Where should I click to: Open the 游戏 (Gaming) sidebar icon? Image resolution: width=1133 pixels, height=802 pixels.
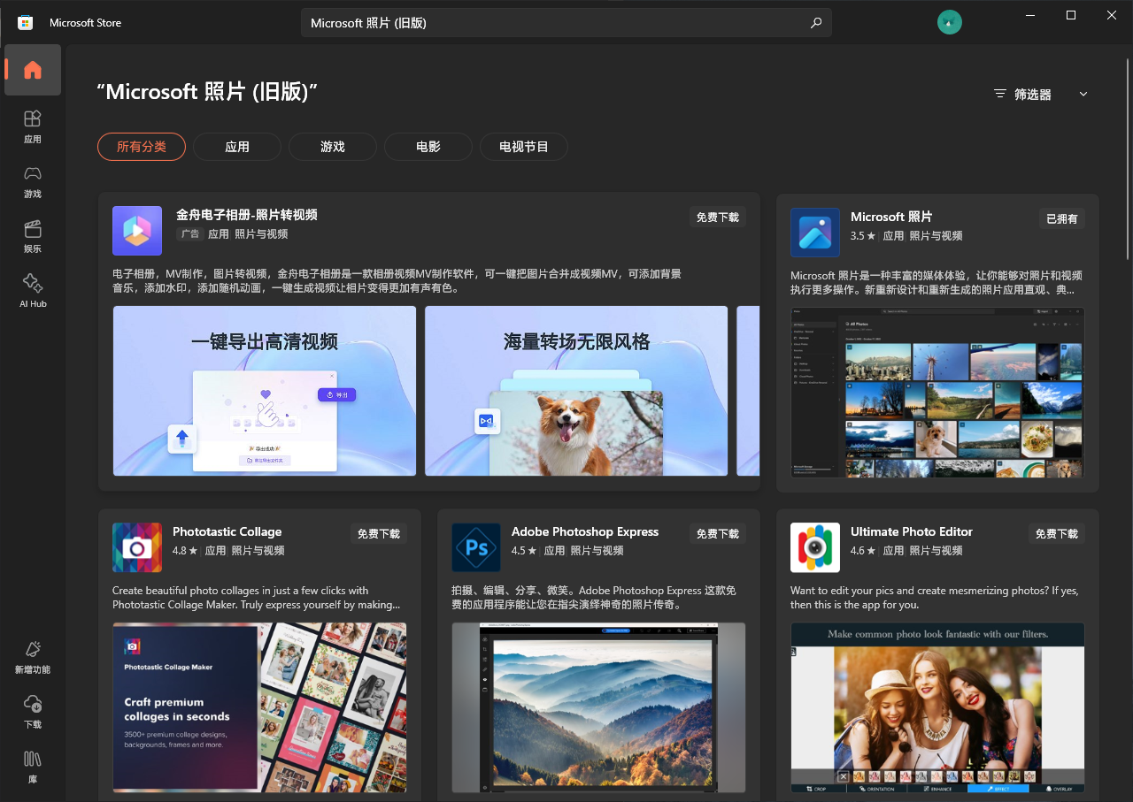pos(32,182)
